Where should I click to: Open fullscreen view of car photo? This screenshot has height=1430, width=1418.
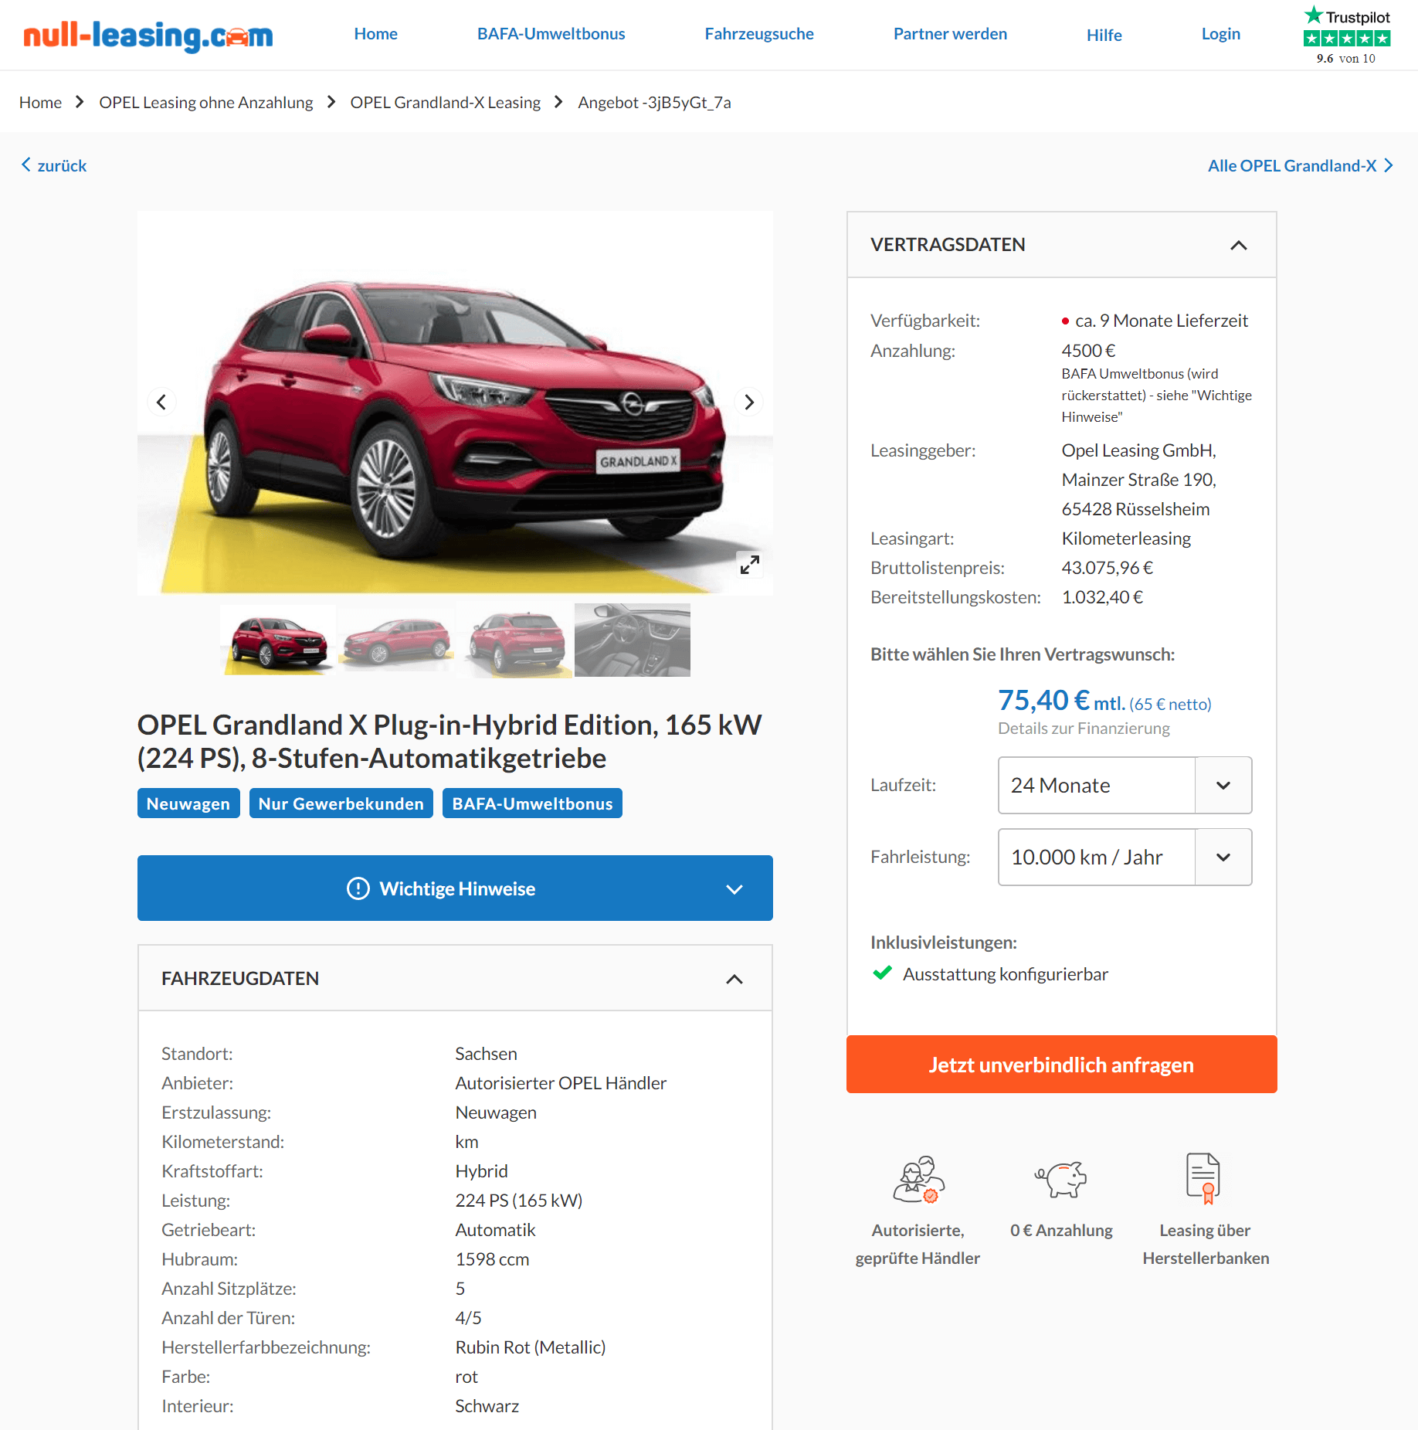pyautogui.click(x=749, y=565)
